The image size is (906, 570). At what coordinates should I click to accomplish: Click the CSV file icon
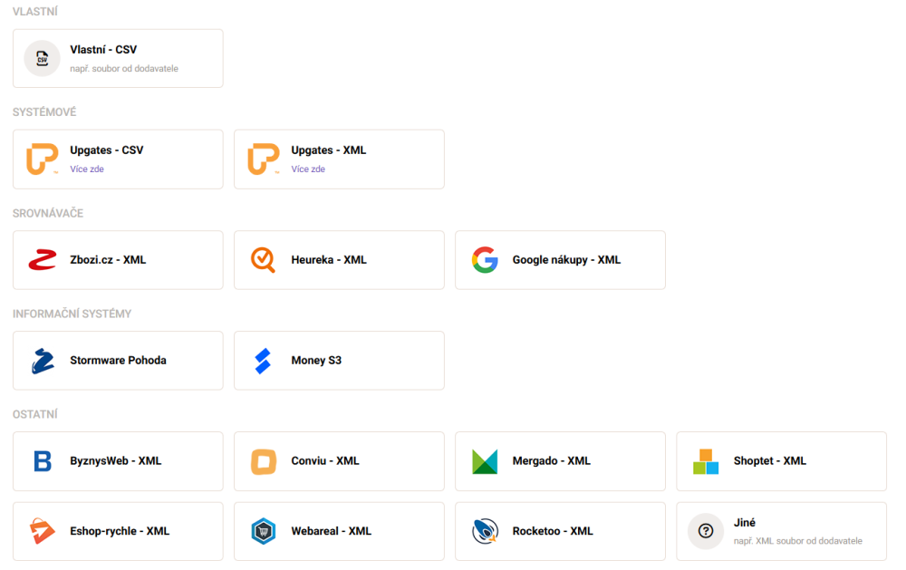pos(42,59)
